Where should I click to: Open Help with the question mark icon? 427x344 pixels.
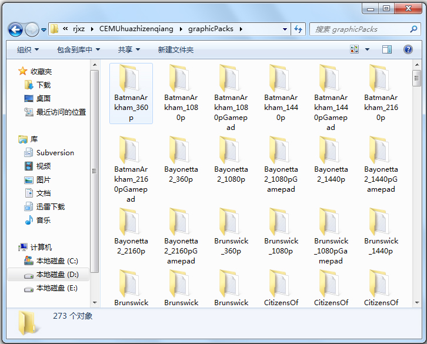[408, 49]
